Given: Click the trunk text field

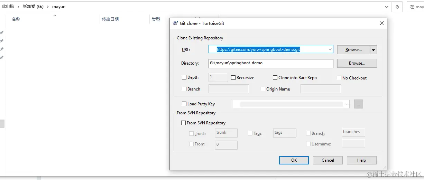Looking at the screenshot, I should [x=226, y=133].
